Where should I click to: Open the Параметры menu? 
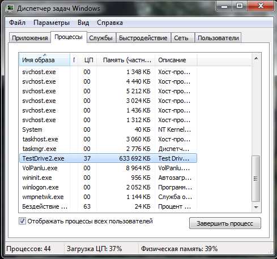tap(52, 23)
